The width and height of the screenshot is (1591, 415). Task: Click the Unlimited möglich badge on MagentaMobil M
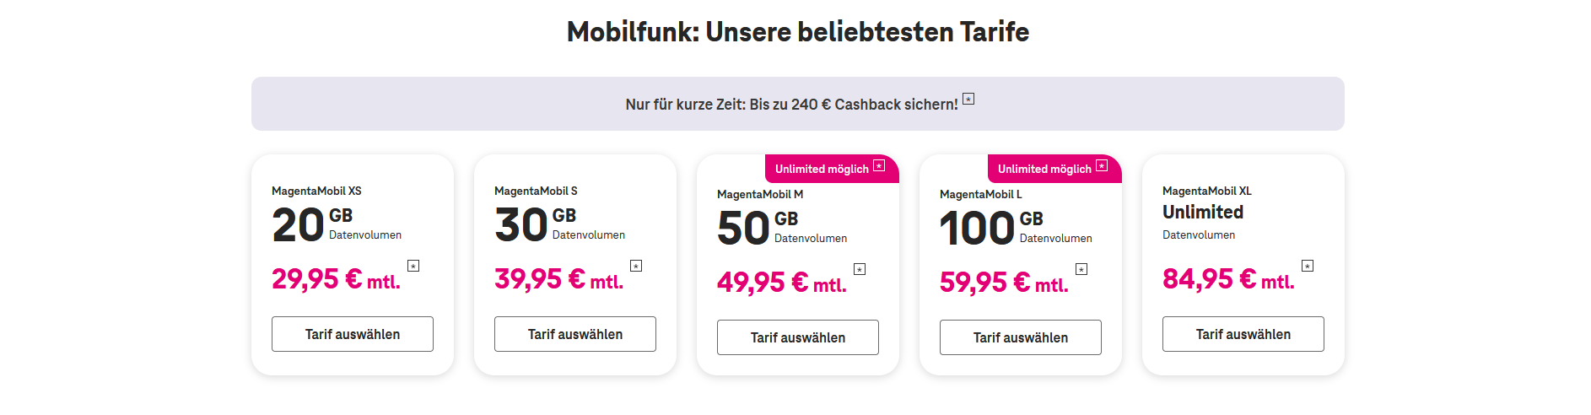click(822, 169)
